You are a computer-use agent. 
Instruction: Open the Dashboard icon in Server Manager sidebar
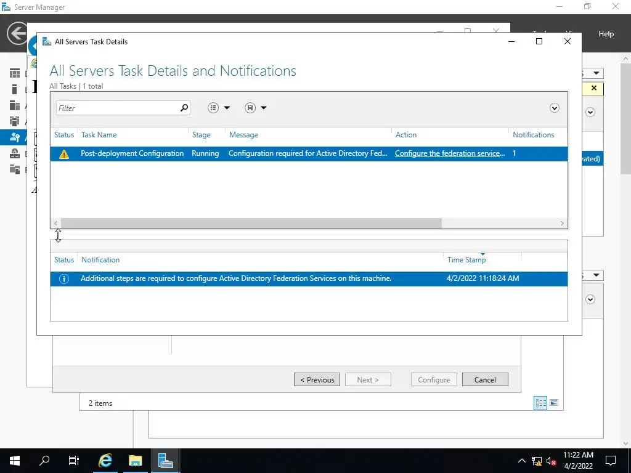(x=15, y=73)
